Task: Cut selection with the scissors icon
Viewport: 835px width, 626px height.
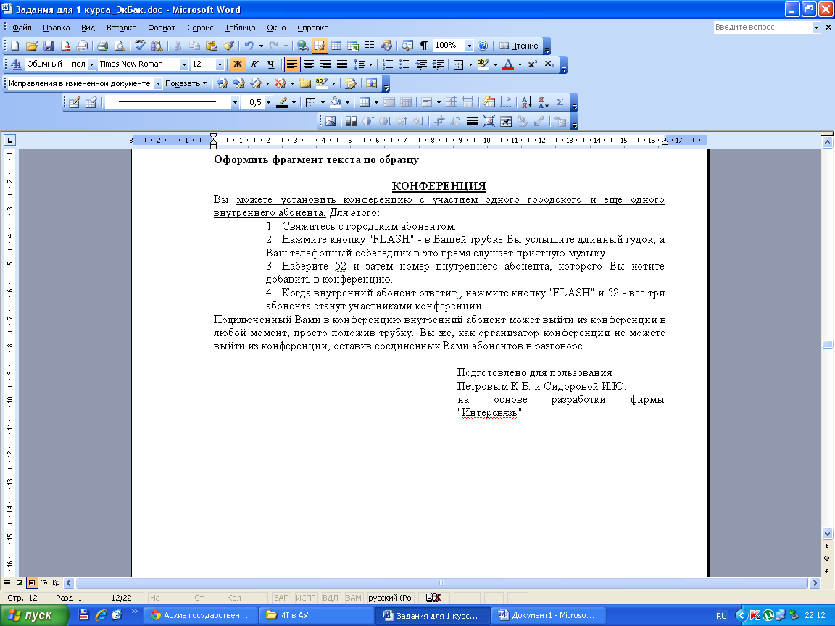Action: point(178,46)
